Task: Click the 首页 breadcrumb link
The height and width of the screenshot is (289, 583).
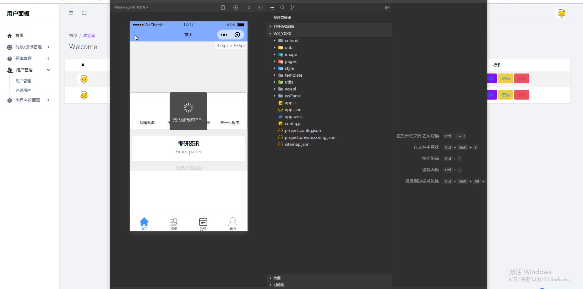Action: click(x=73, y=35)
